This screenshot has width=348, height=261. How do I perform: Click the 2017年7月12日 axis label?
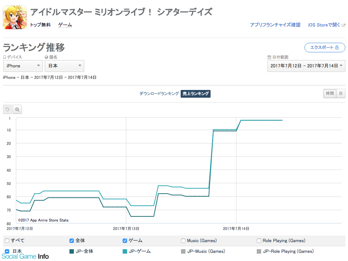(x=20, y=229)
